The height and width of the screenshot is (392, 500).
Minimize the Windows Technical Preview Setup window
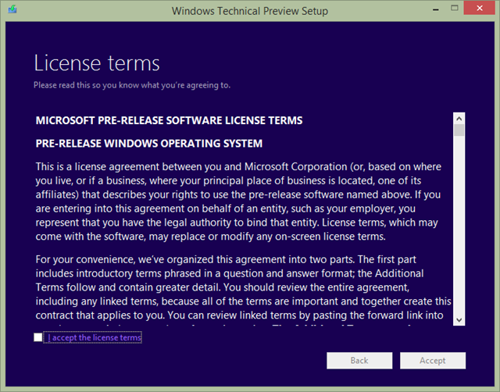click(x=436, y=9)
